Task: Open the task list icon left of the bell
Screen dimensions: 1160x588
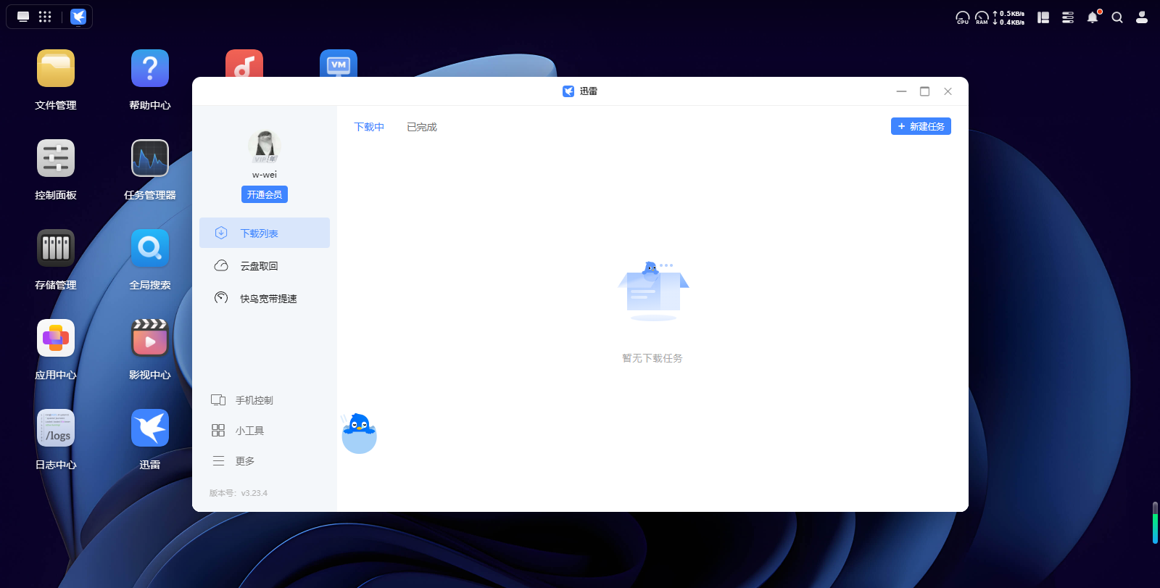Action: coord(1068,17)
